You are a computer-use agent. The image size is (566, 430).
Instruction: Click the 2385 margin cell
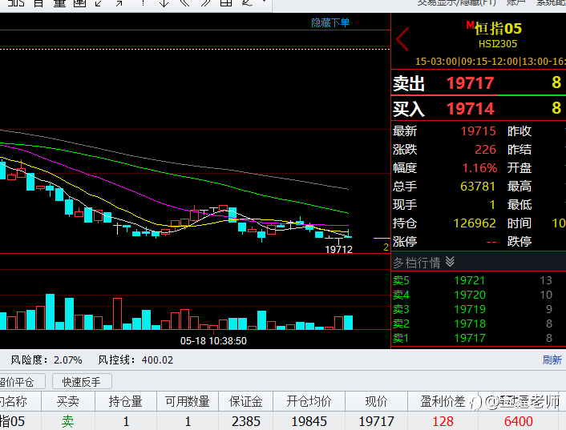(246, 421)
